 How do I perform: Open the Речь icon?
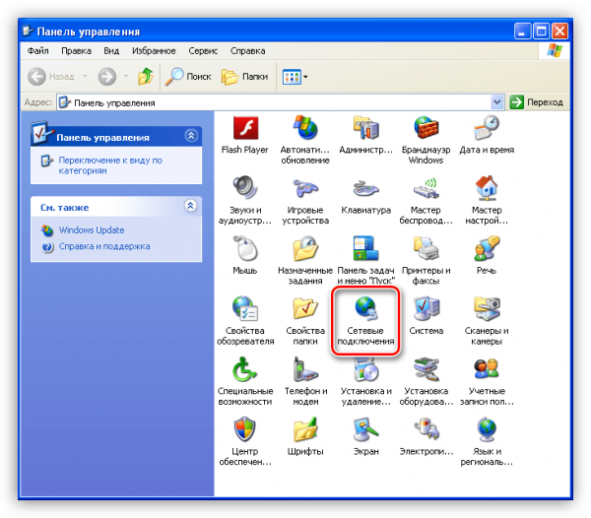click(487, 248)
